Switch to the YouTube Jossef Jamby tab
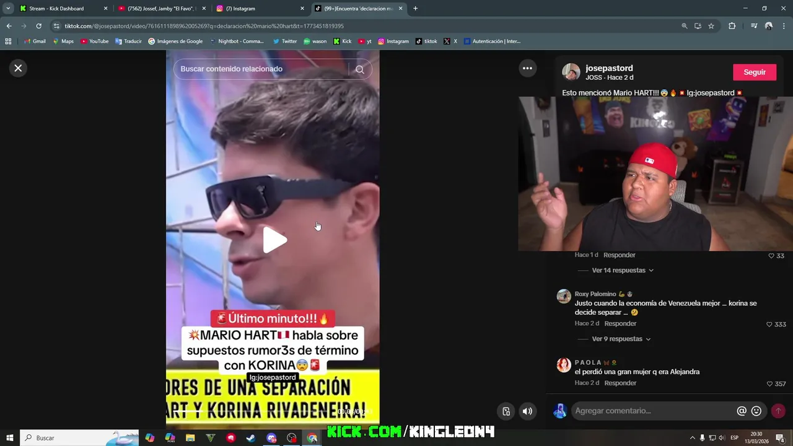The height and width of the screenshot is (446, 793). click(160, 9)
